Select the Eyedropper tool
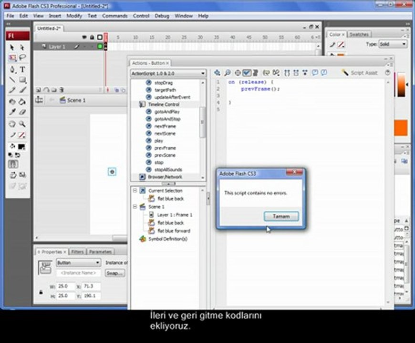Image resolution: width=415 pixels, height=343 pixels. point(12,112)
